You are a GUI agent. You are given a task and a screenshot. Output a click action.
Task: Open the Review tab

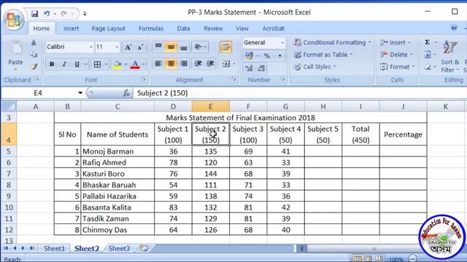coord(213,28)
